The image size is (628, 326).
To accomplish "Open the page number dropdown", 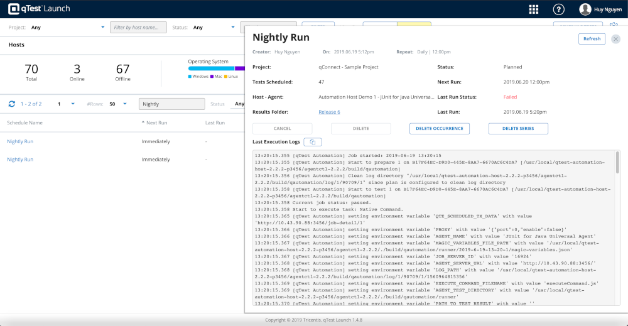I will (73, 104).
